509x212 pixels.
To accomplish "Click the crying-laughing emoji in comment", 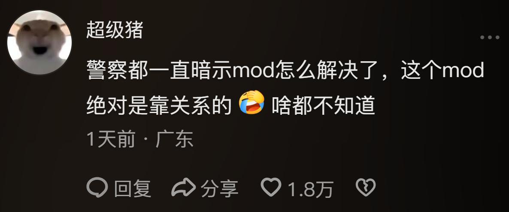I will (x=251, y=102).
